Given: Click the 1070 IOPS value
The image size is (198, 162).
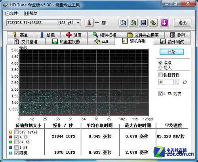Looking at the screenshot, I should click(65, 152).
